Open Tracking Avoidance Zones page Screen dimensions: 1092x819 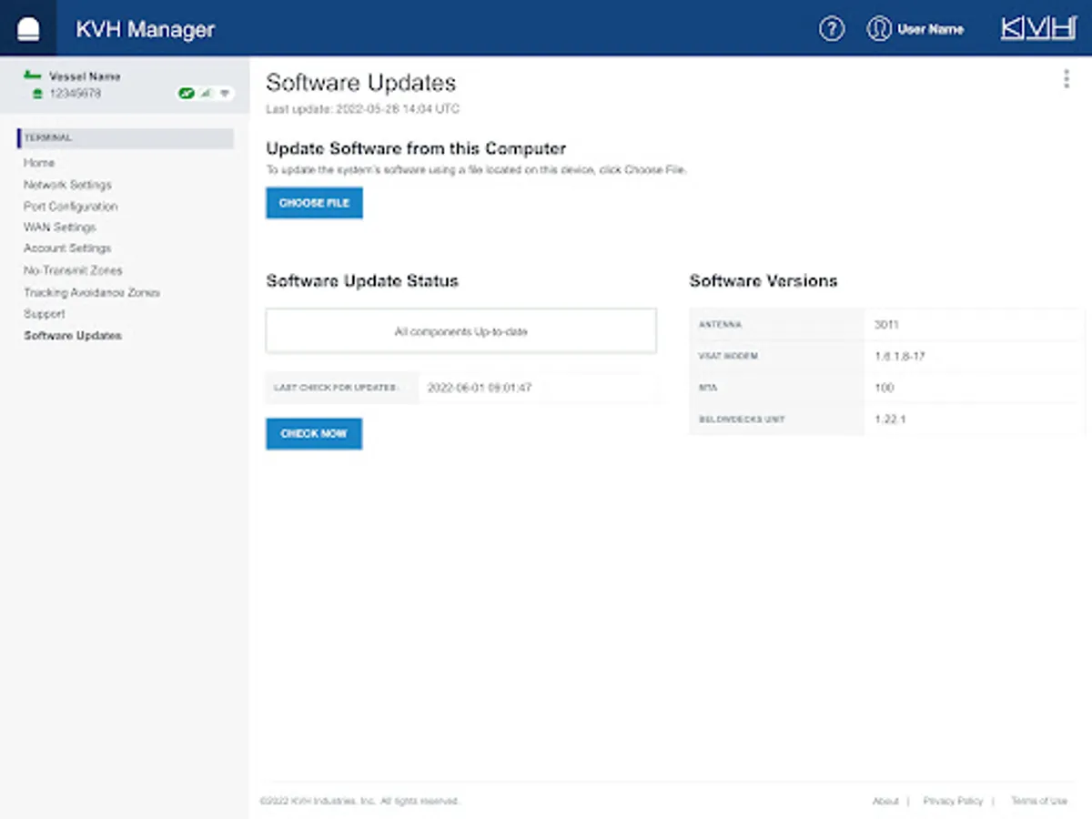pyautogui.click(x=92, y=293)
